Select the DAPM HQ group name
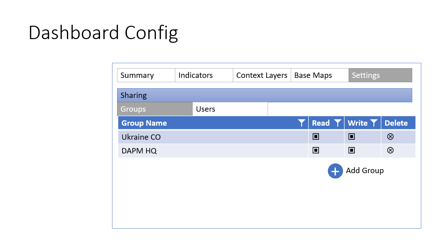448x249 pixels. tap(139, 151)
